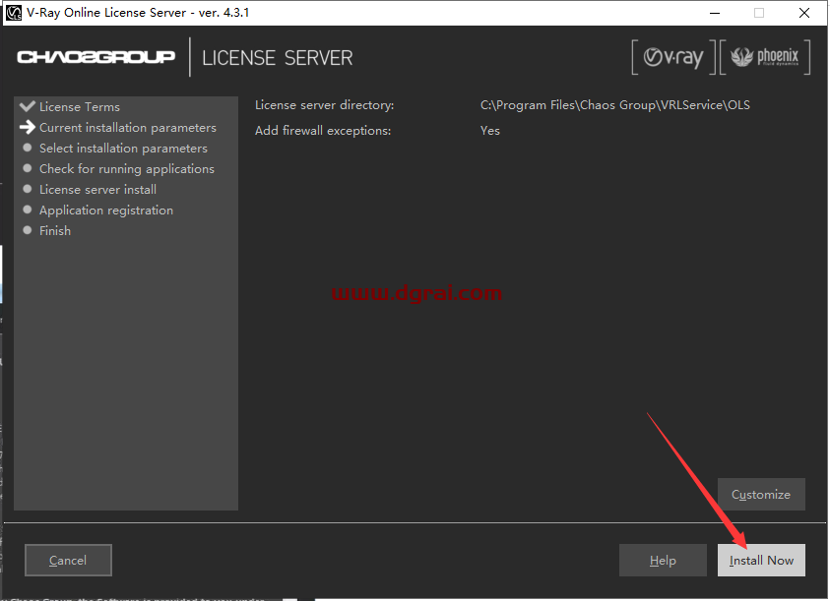The image size is (830, 601).
Task: Click the Phoenix fluid dynamics logo
Action: (765, 58)
